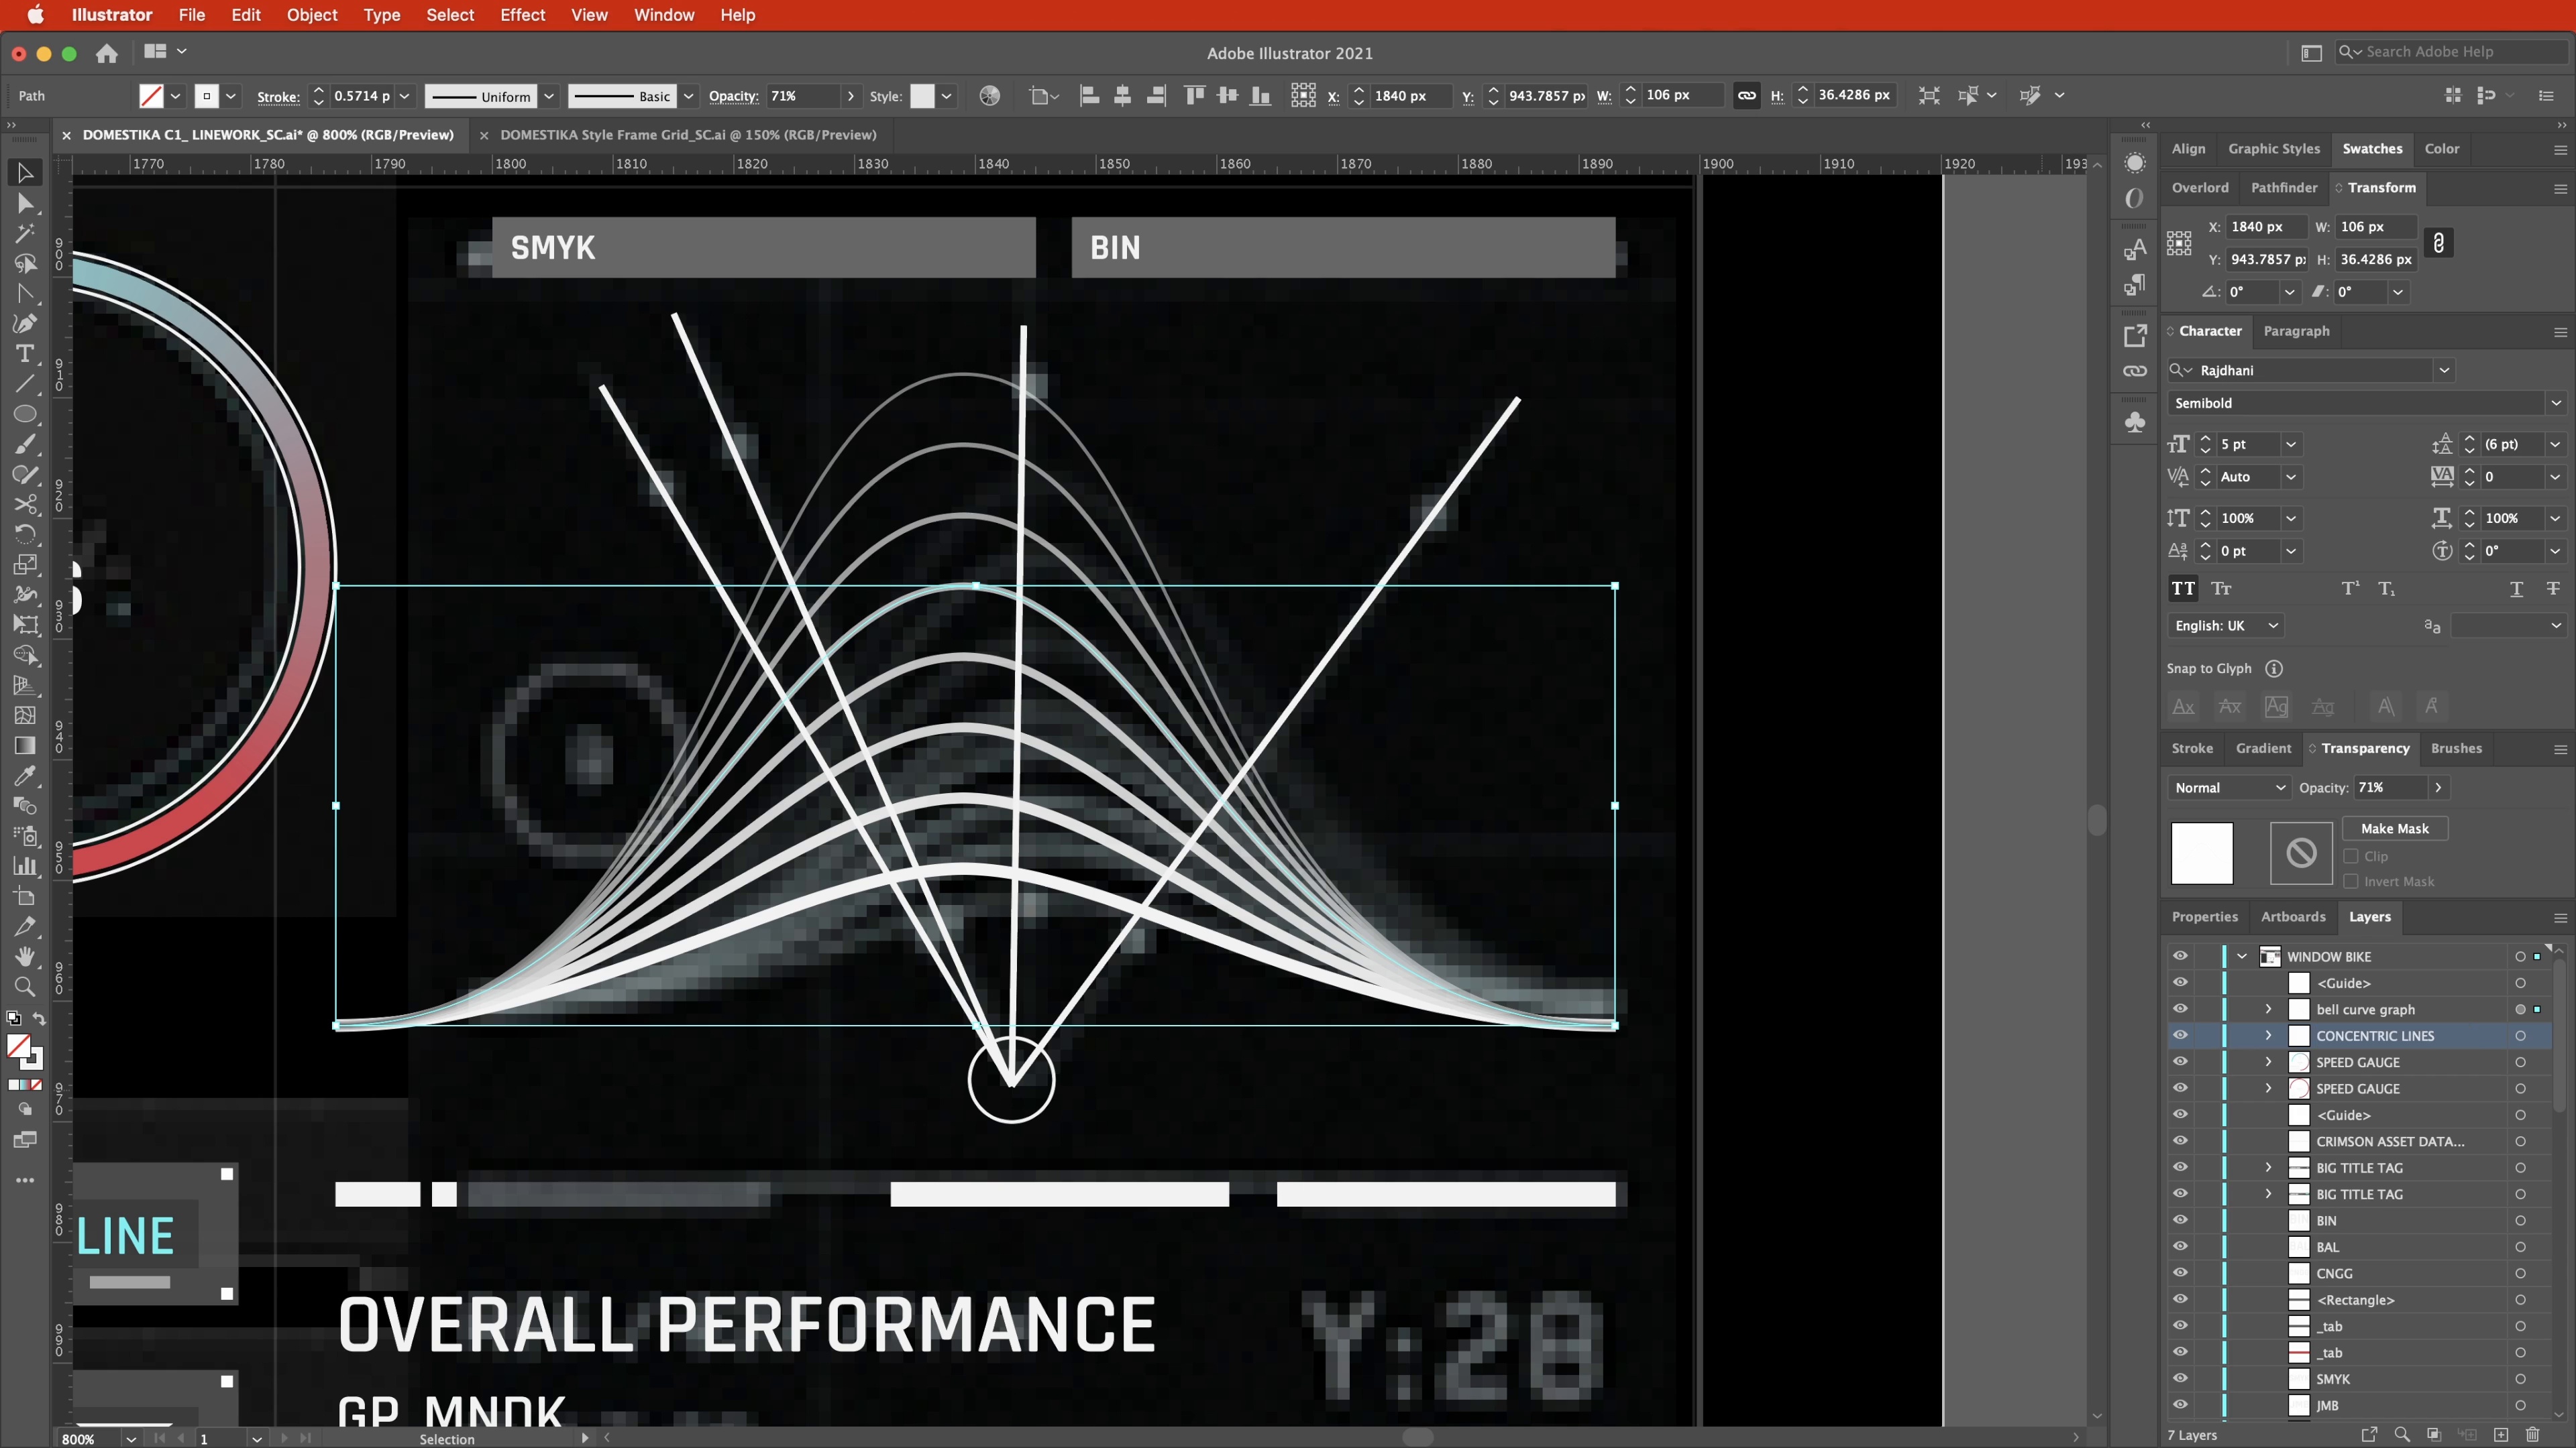Select the Direct Selection tool
The image size is (2576, 1448).
tap(25, 204)
